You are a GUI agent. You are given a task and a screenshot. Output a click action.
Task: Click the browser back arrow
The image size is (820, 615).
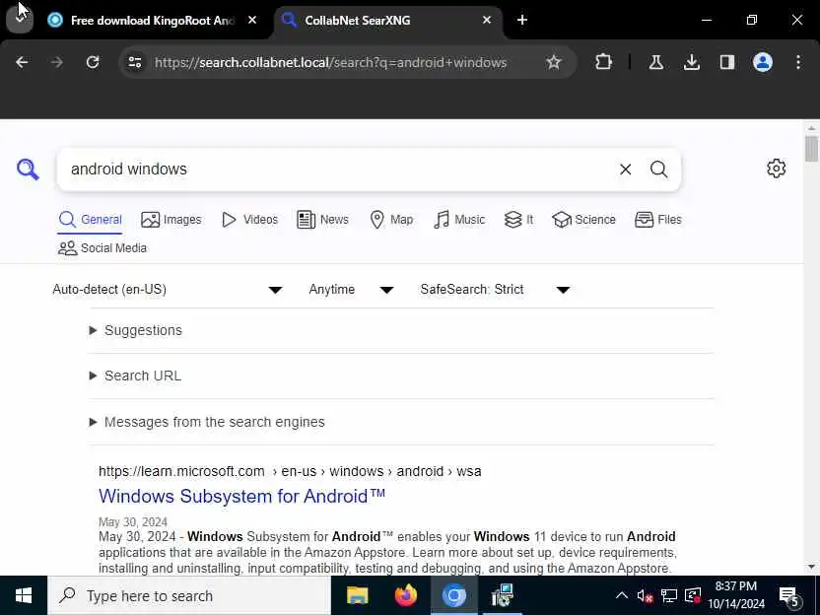(22, 63)
